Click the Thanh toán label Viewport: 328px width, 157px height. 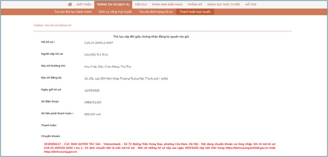coord(49,125)
